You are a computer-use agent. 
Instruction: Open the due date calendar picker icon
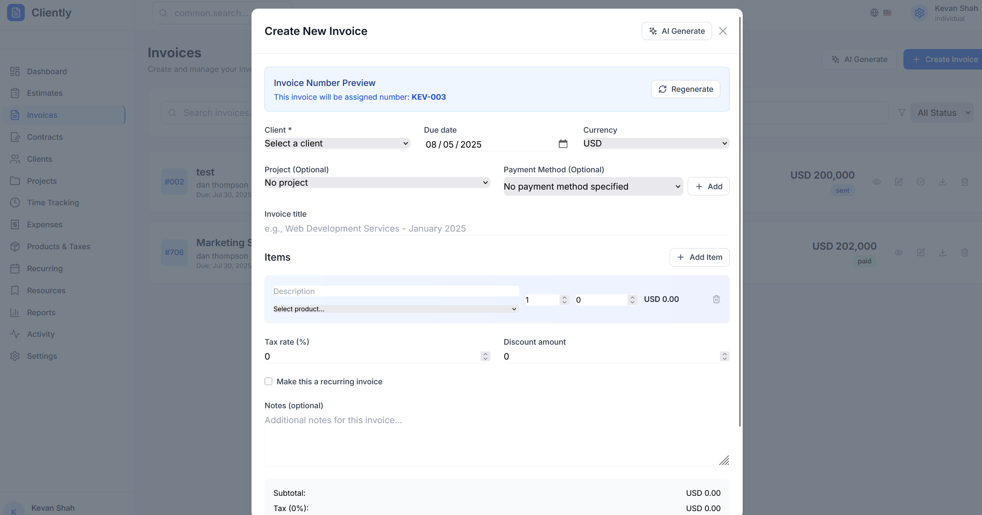(x=563, y=144)
